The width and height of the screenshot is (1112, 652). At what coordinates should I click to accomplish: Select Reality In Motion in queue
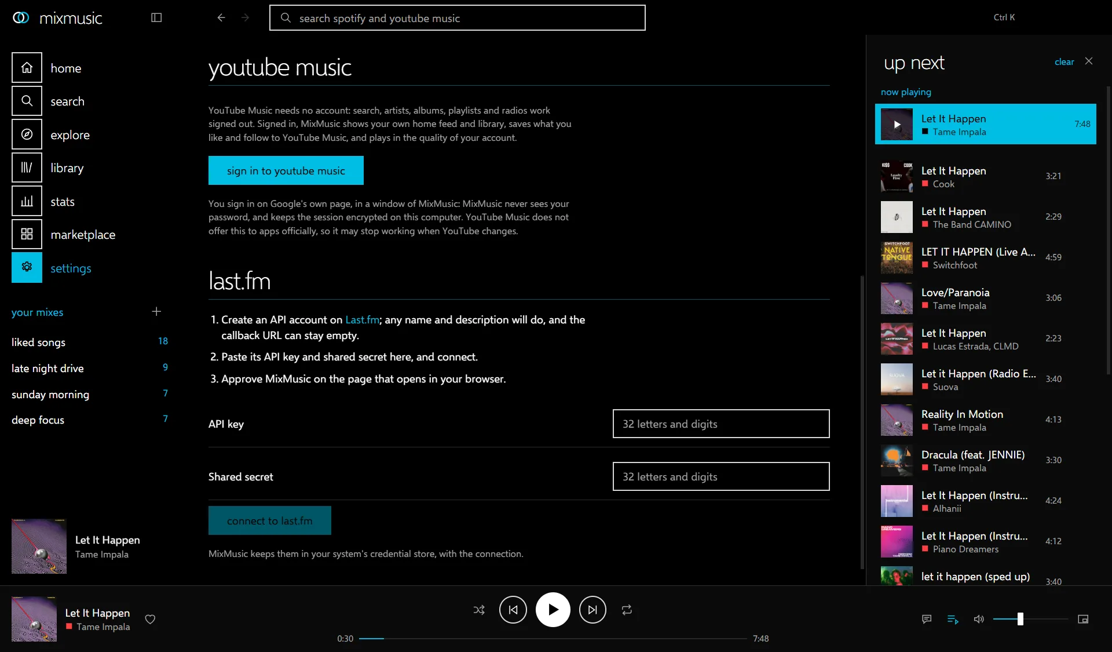click(985, 420)
